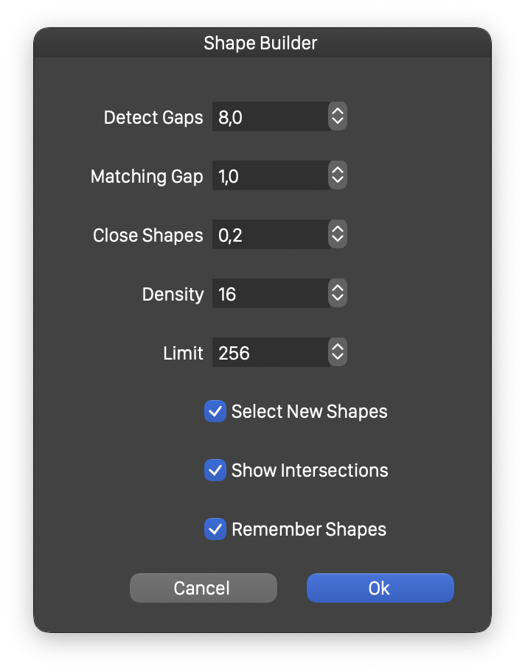The width and height of the screenshot is (525, 672).
Task: Decrease Close Shapes value via down arrow
Action: (x=338, y=240)
